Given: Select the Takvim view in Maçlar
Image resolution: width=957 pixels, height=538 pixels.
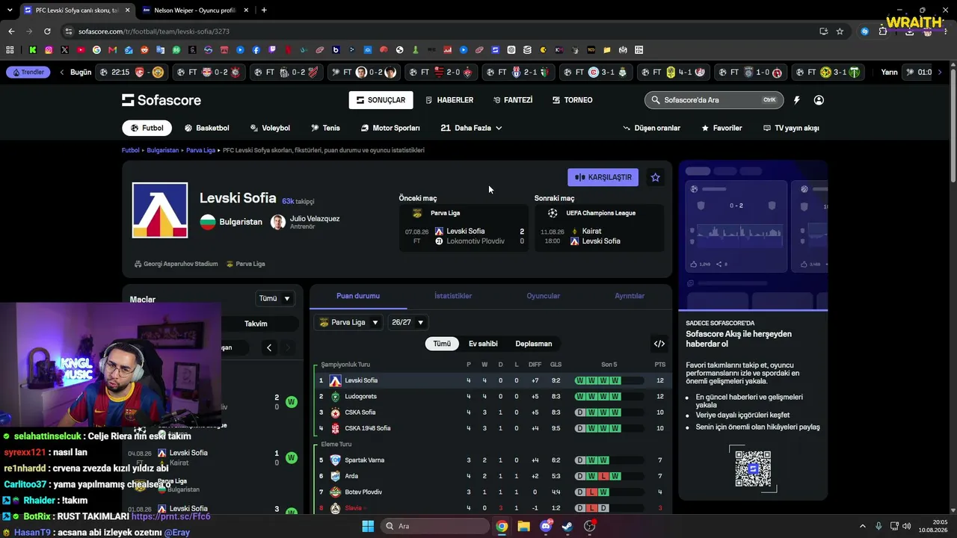Looking at the screenshot, I should pos(256,324).
